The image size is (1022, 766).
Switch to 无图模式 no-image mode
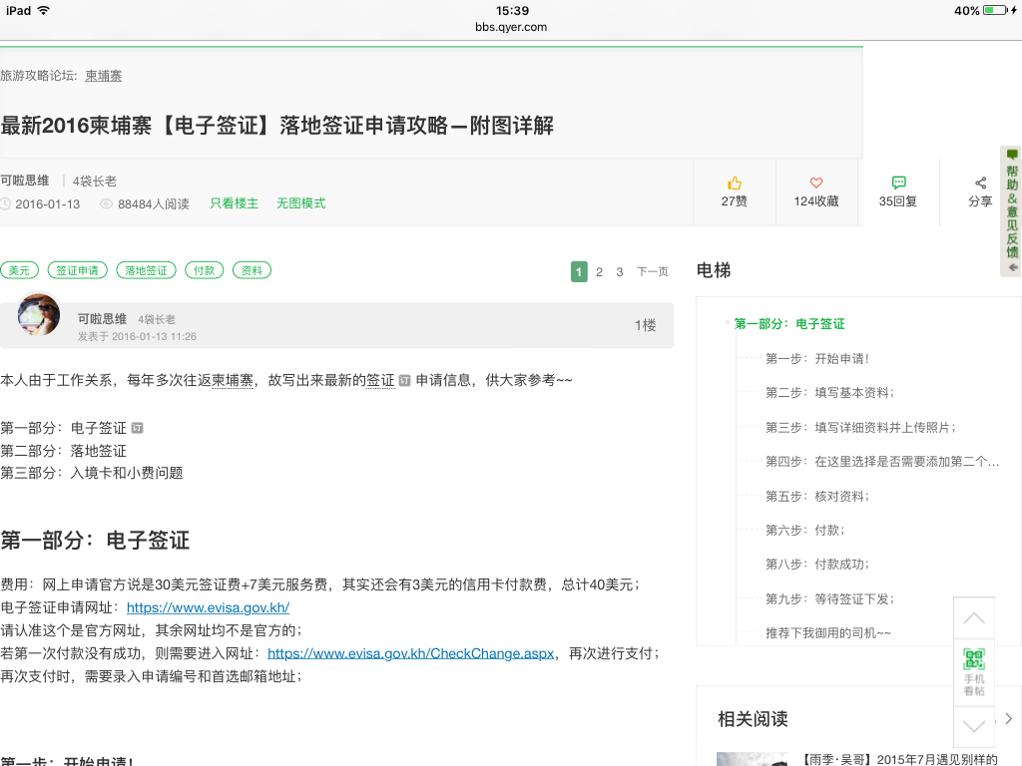click(x=300, y=203)
